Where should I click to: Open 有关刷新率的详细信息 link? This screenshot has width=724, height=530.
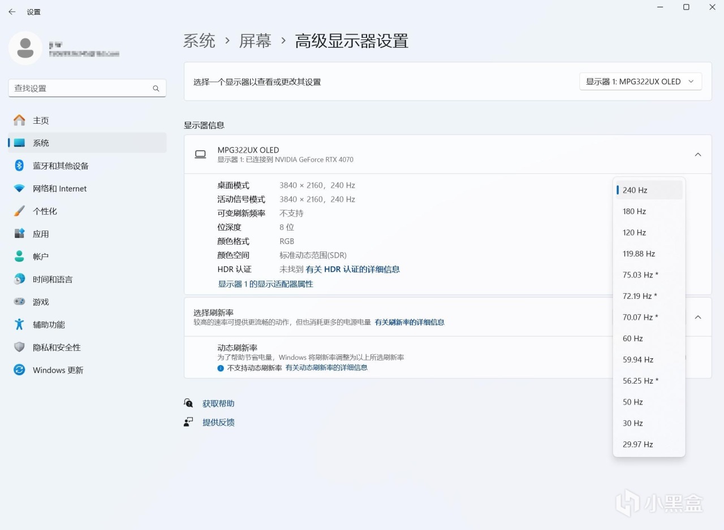(410, 323)
